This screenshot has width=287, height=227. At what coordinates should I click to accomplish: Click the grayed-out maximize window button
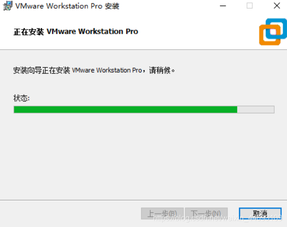[249, 6]
